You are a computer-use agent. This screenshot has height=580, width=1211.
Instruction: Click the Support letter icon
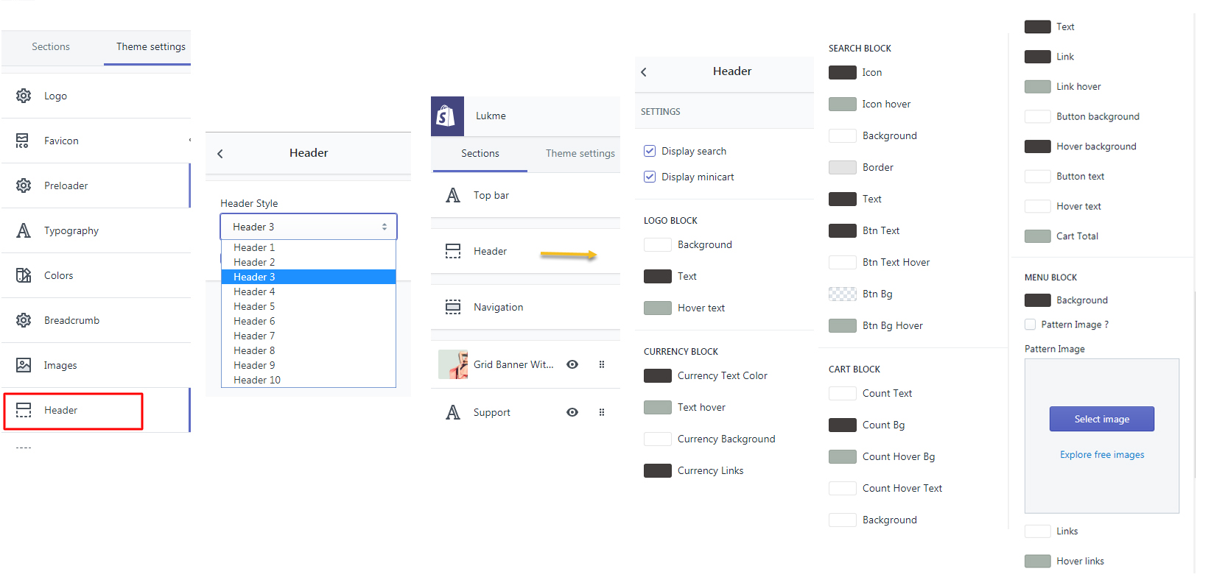tap(453, 412)
